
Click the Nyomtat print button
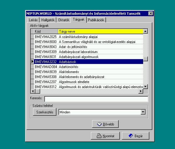click(105, 136)
